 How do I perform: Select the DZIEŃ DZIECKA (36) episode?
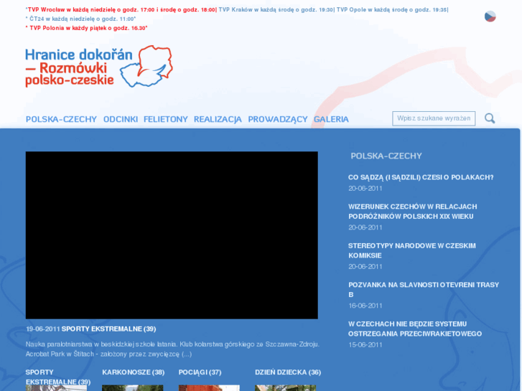click(x=288, y=372)
